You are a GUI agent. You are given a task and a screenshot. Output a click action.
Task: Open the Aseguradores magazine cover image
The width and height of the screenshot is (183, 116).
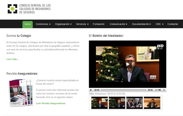[x=21, y=93]
